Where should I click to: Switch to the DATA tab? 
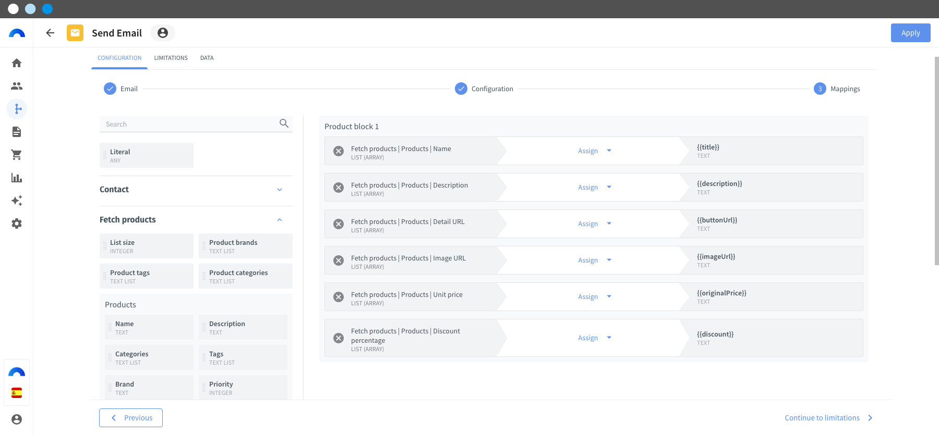pyautogui.click(x=207, y=58)
